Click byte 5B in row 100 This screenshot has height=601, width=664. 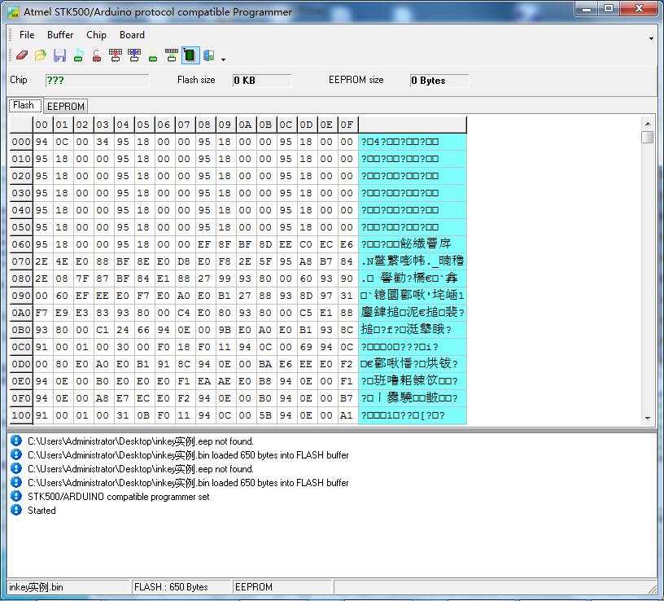(x=265, y=415)
